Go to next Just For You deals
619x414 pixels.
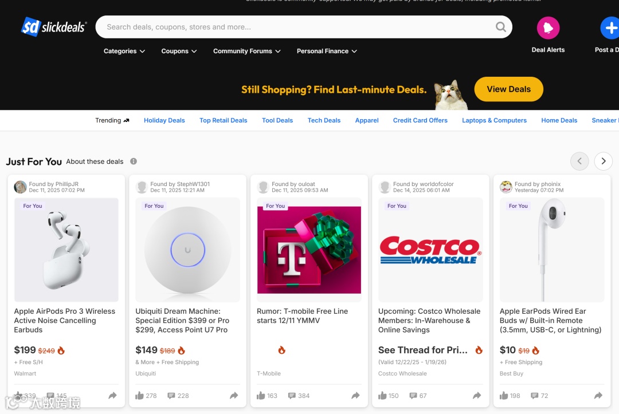tap(603, 161)
